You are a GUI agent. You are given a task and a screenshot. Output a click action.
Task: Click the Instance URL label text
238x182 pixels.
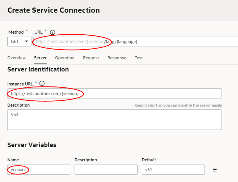20,84
